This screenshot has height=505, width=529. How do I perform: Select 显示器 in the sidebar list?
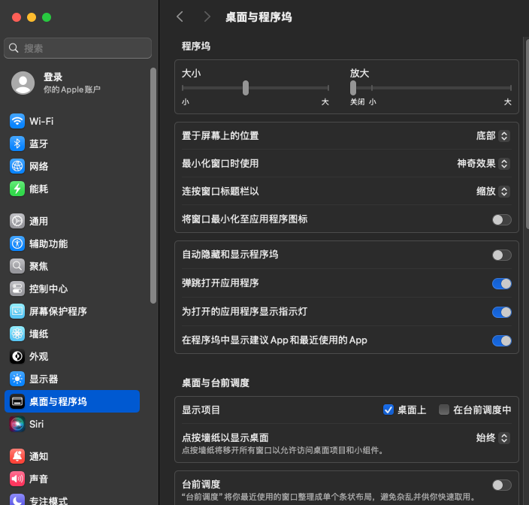(44, 379)
